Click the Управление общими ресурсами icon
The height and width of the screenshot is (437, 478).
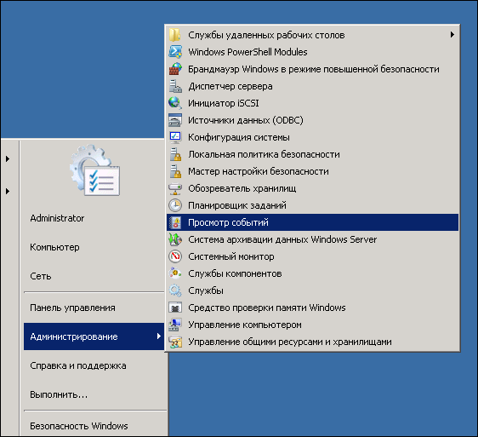point(175,342)
